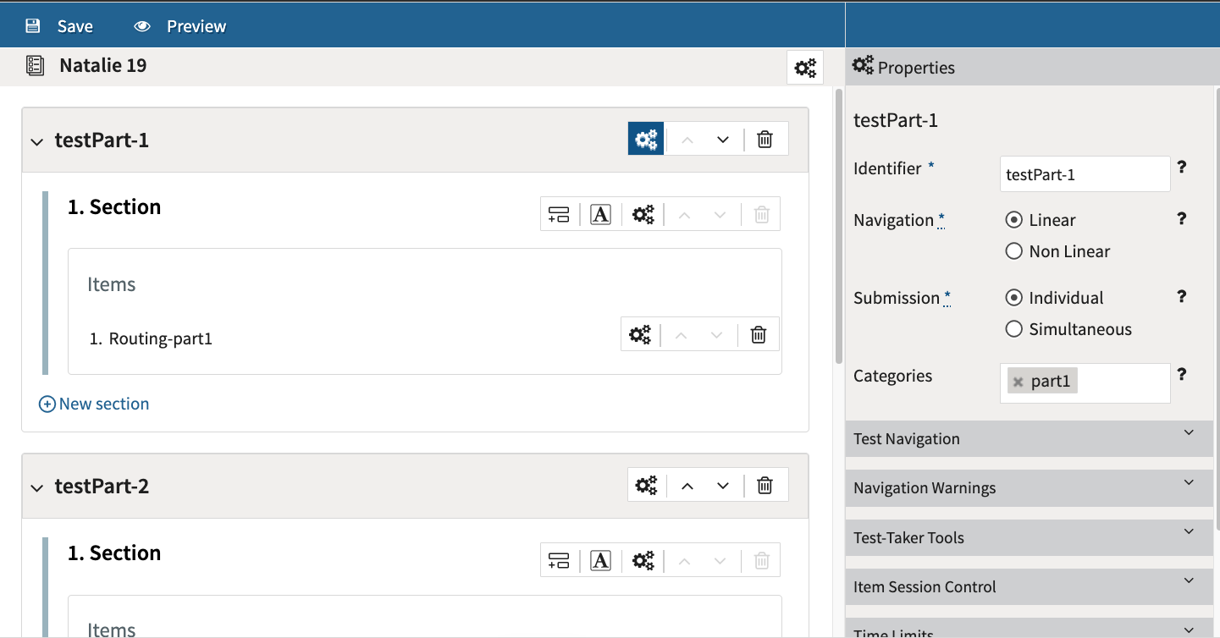Select Non Linear navigation option
Viewport: 1220px width, 638px height.
[x=1013, y=251]
